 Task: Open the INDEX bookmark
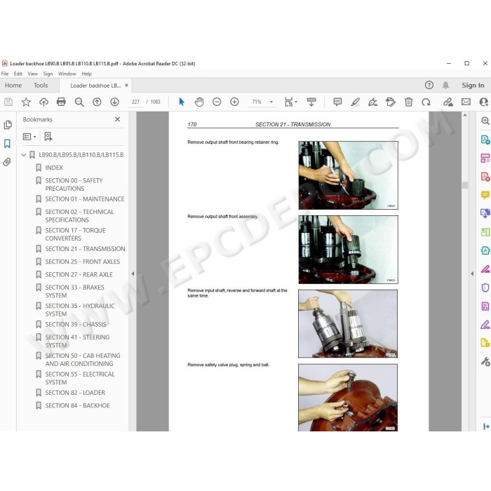point(54,168)
